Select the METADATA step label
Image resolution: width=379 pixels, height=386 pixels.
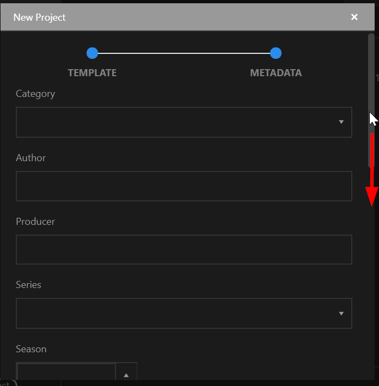pyautogui.click(x=276, y=73)
